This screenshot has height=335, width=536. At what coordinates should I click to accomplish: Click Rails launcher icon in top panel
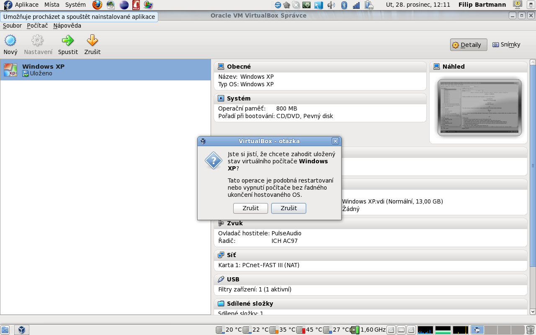click(136, 5)
